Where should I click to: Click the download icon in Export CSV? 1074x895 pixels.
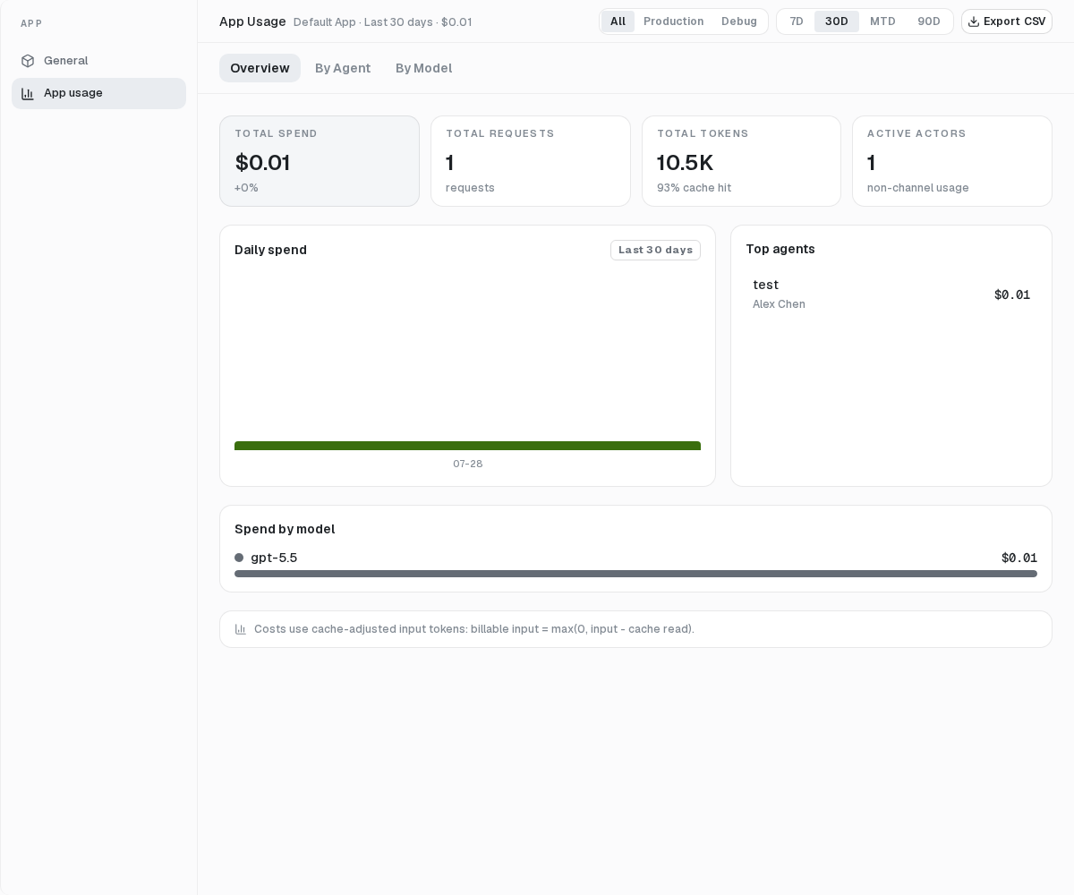click(x=974, y=21)
